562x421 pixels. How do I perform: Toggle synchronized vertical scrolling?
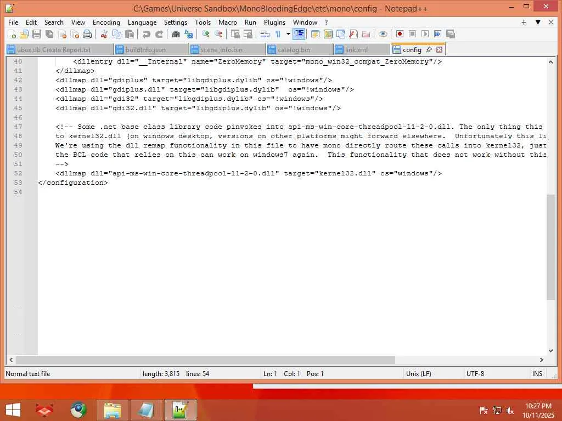pos(235,34)
